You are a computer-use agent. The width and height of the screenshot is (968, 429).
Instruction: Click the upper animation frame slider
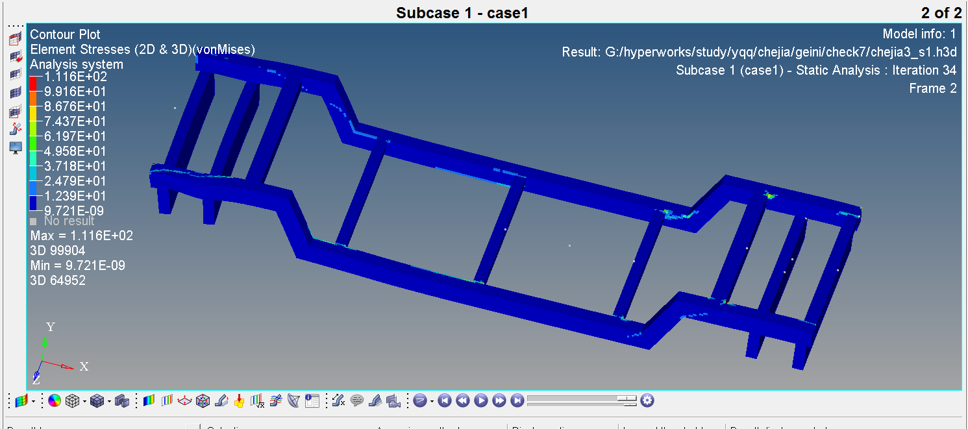582,397
